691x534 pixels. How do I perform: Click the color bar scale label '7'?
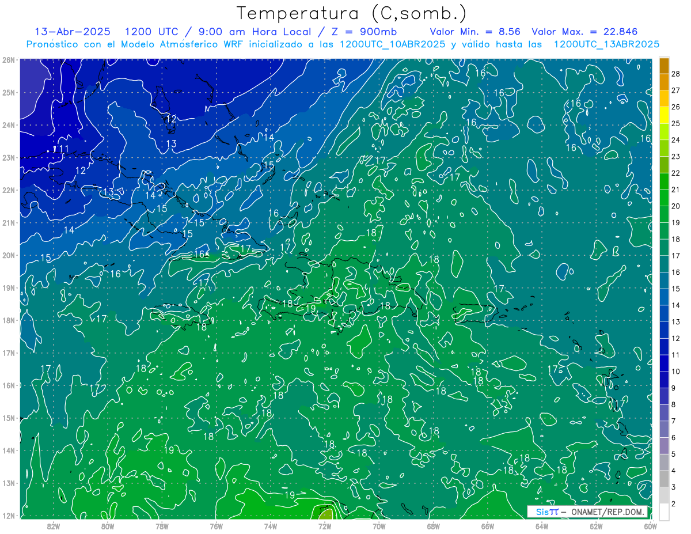(674, 421)
